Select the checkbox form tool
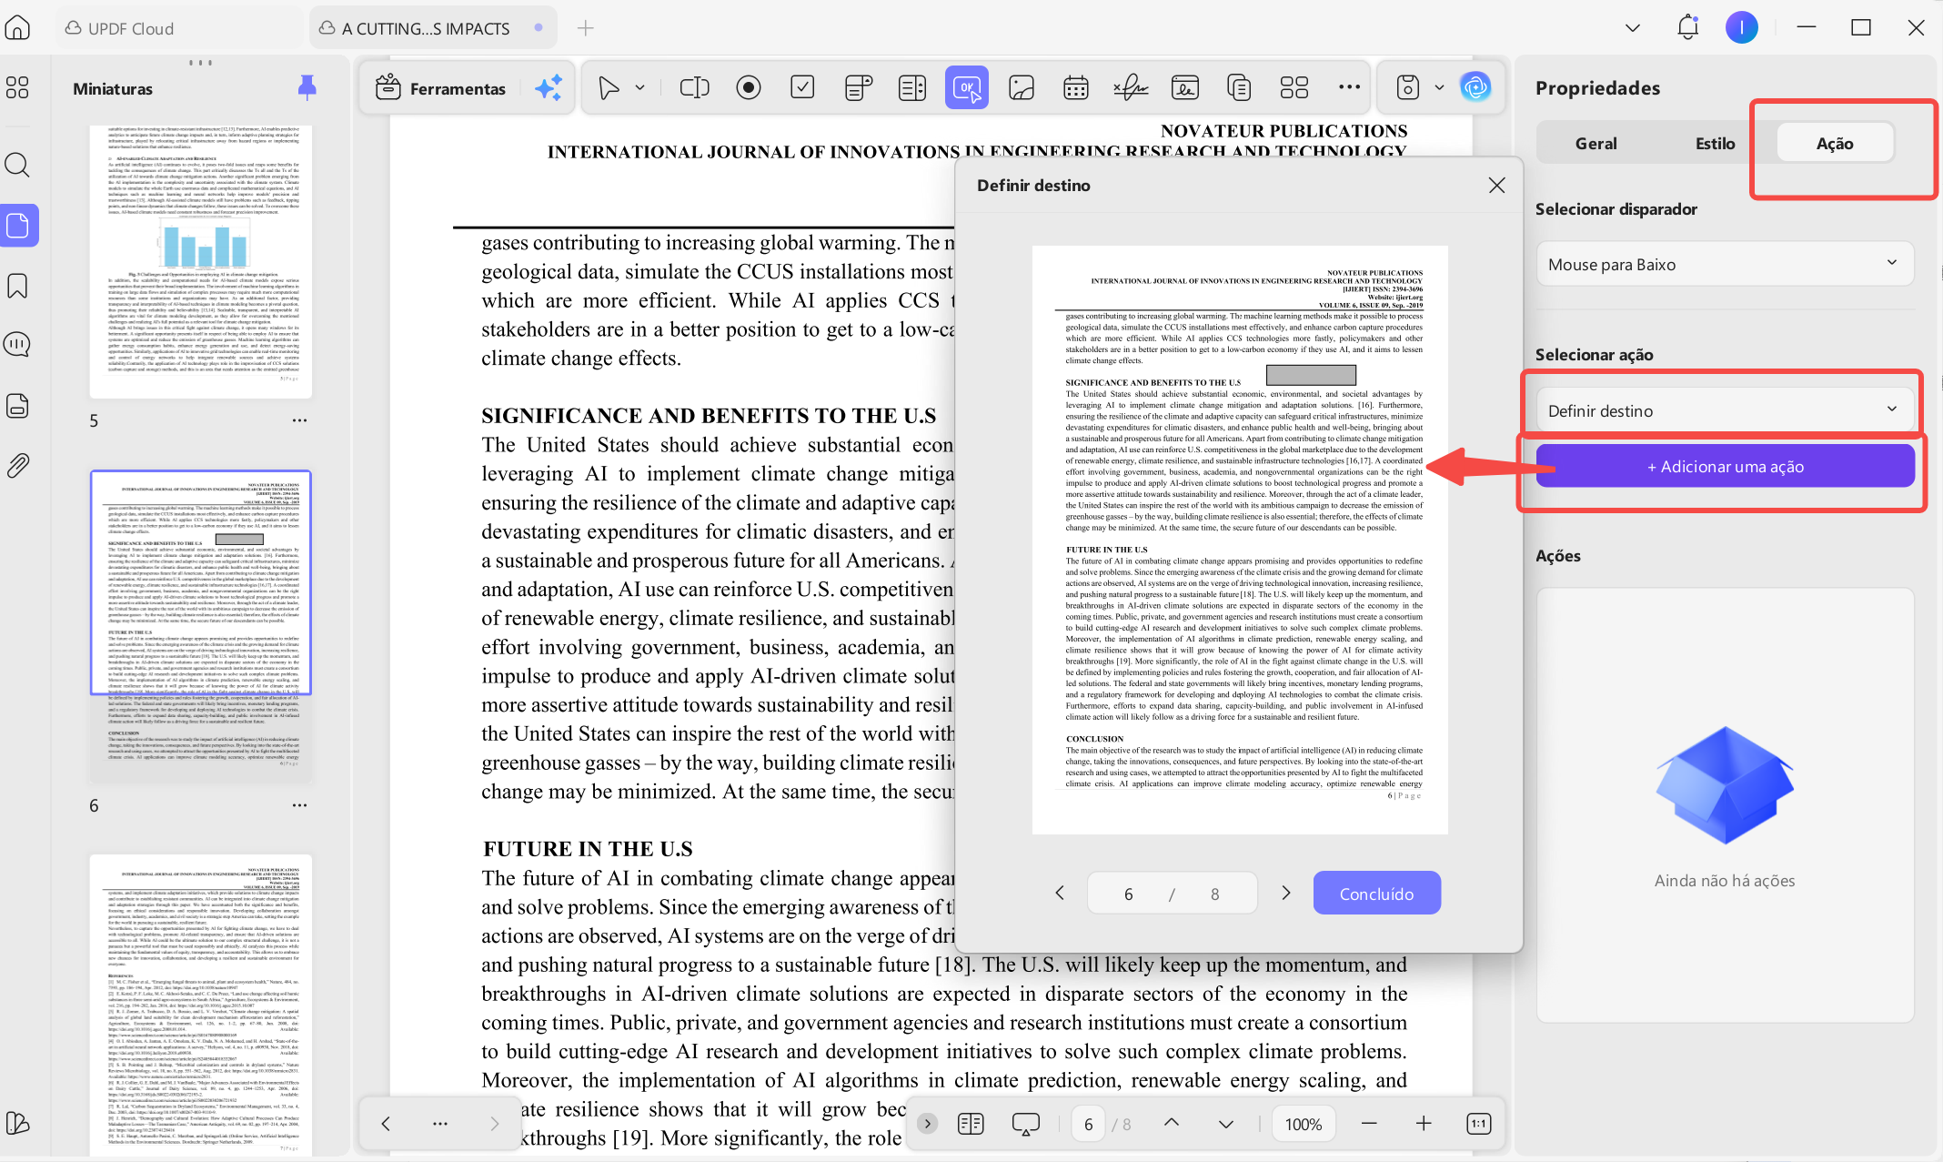 802,87
